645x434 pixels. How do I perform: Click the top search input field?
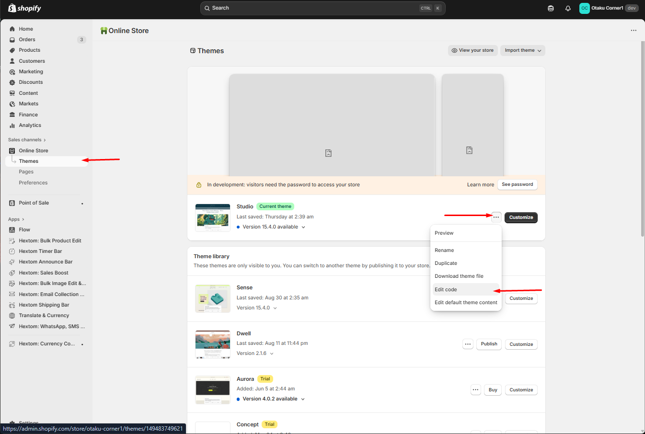[322, 8]
